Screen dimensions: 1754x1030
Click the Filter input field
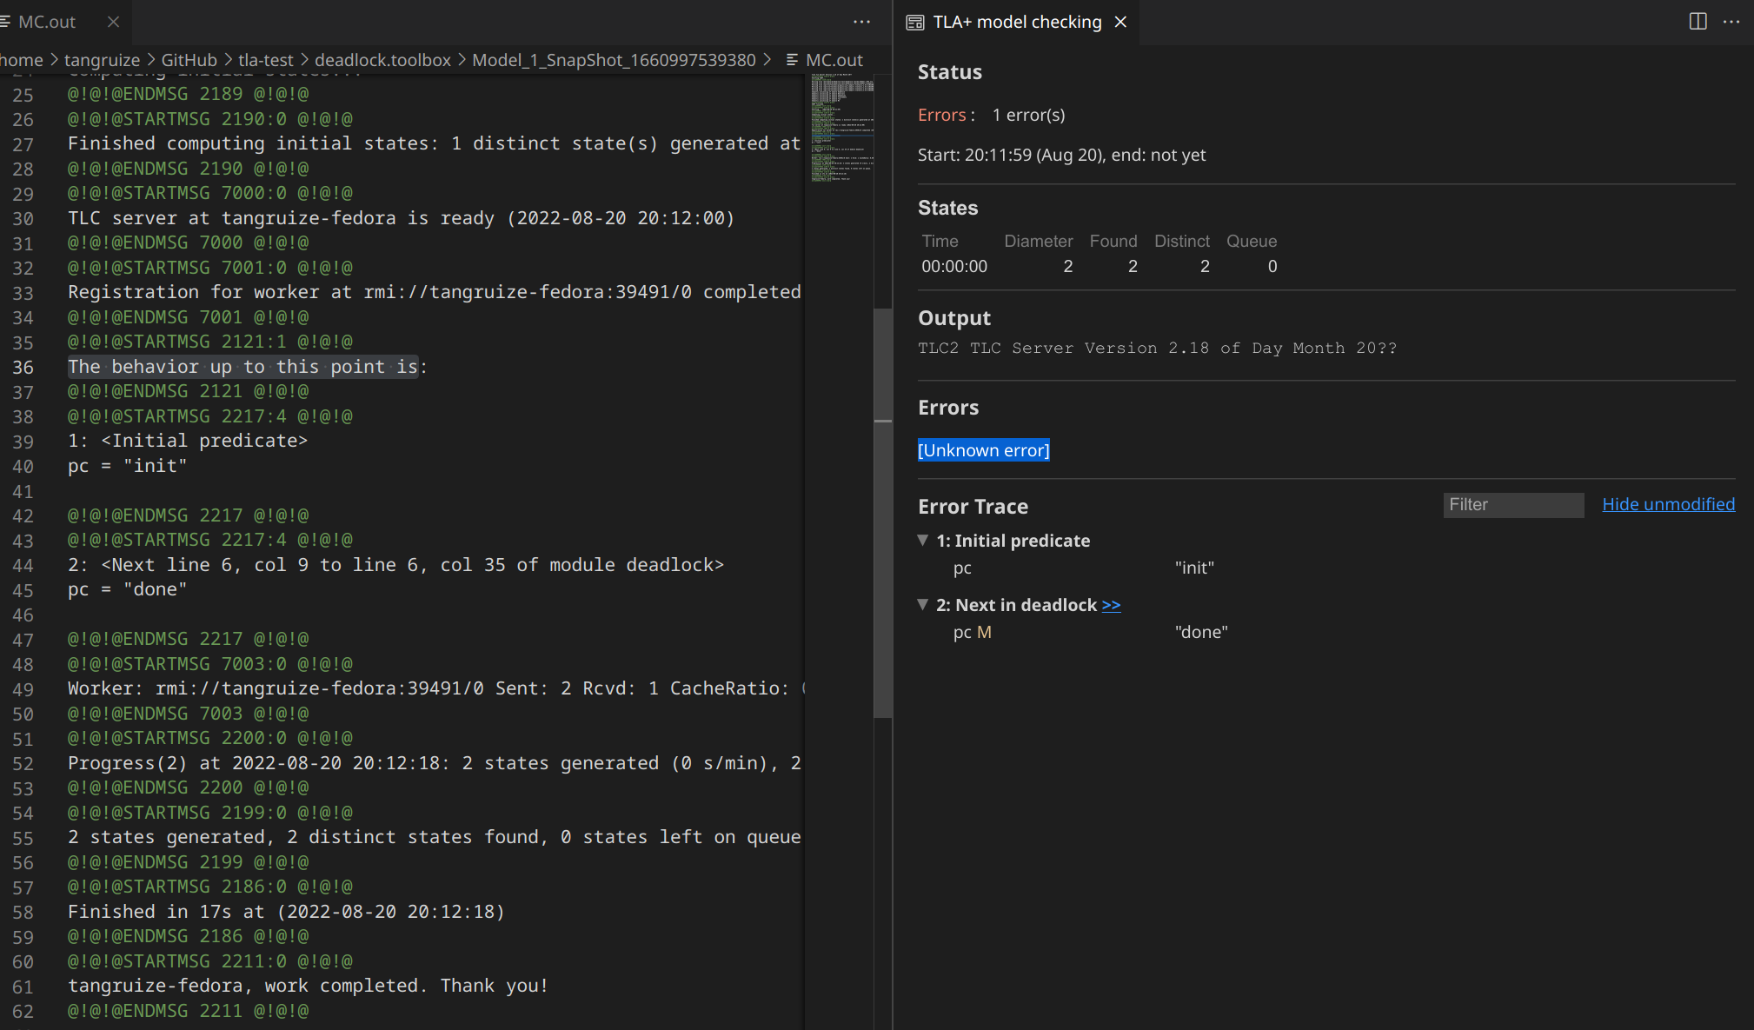click(1513, 504)
